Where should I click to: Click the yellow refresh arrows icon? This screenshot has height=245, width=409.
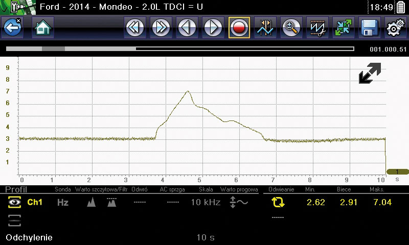tap(278, 203)
